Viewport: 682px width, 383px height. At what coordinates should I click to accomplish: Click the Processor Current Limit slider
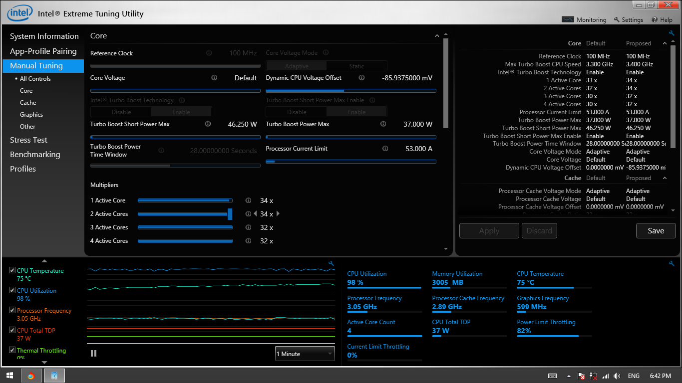351,162
